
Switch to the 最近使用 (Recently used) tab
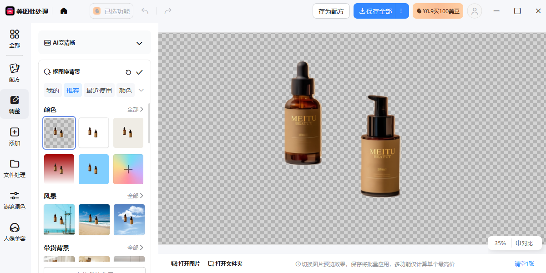pyautogui.click(x=99, y=91)
